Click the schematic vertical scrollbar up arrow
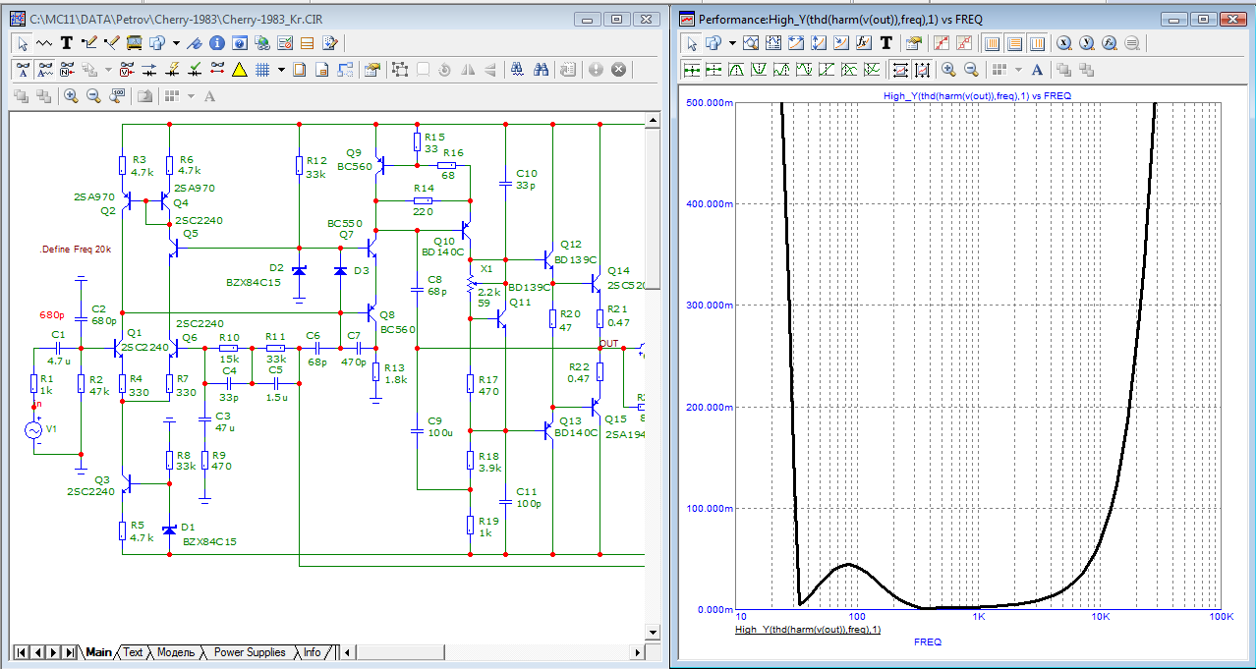 click(652, 119)
